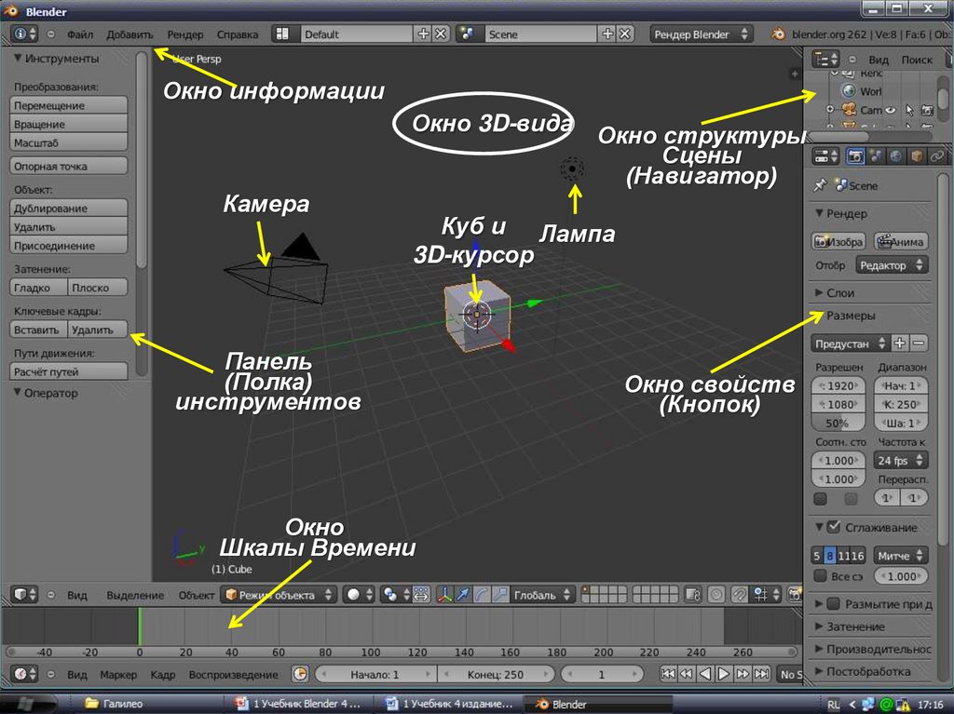Open the info editor type selector
This screenshot has height=714, width=954.
pyautogui.click(x=25, y=34)
